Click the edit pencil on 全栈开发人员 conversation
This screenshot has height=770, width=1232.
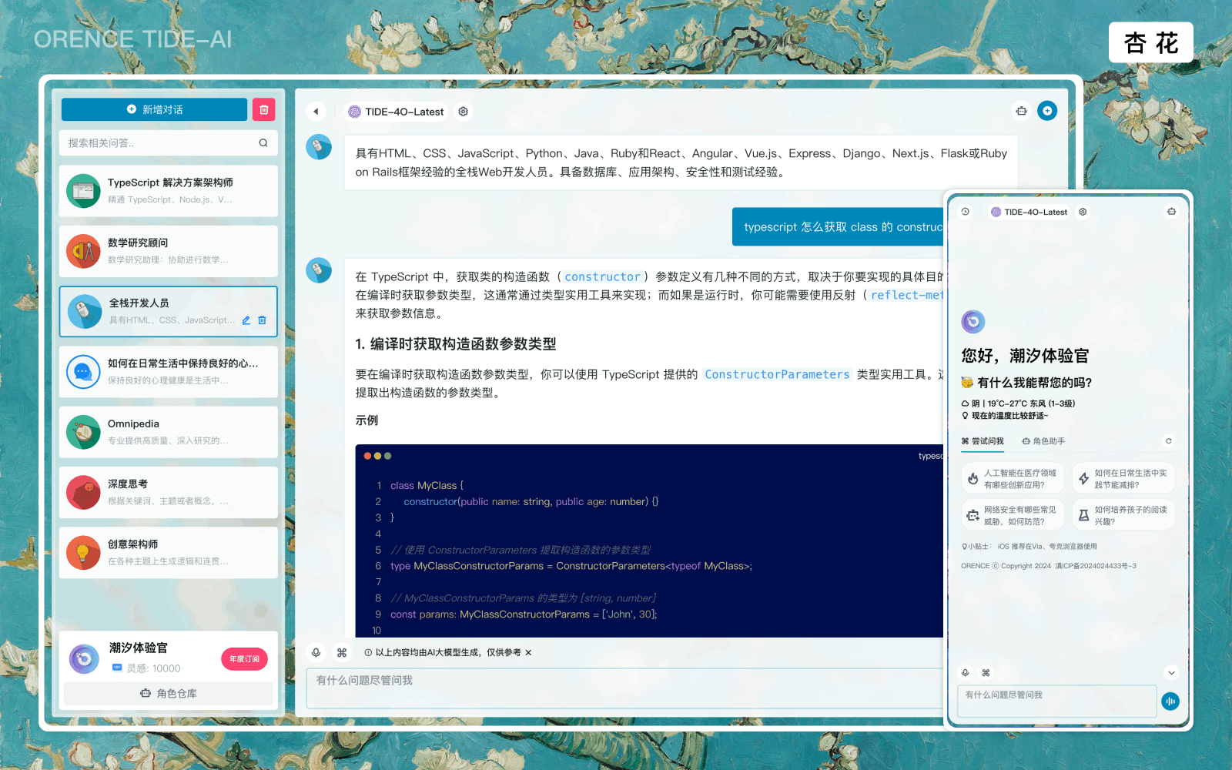coord(246,320)
